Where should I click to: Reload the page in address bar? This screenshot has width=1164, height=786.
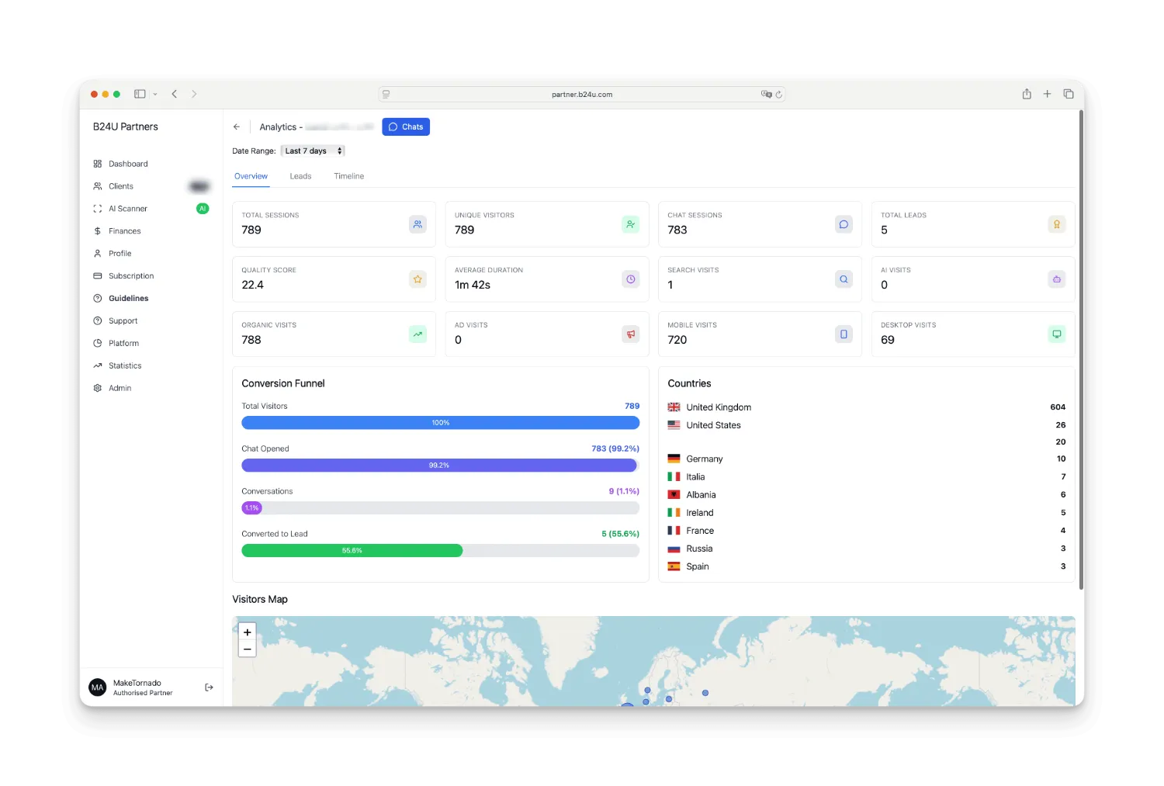click(778, 95)
